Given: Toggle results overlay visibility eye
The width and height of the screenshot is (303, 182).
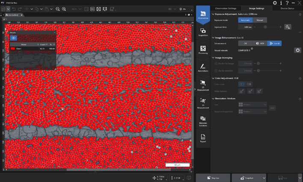Looking at the screenshot, I should tap(13, 38).
